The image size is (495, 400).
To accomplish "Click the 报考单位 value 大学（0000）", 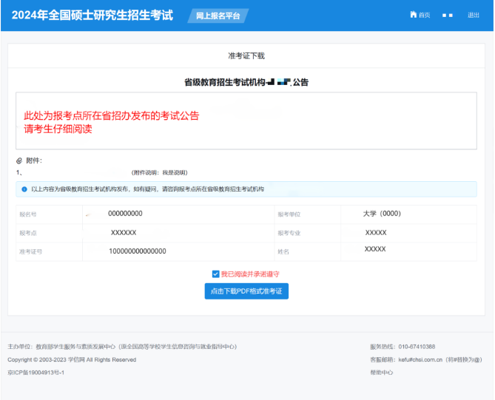I will 381,214.
